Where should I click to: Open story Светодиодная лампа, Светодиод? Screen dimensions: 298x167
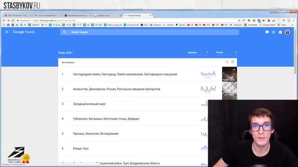[x=125, y=74]
